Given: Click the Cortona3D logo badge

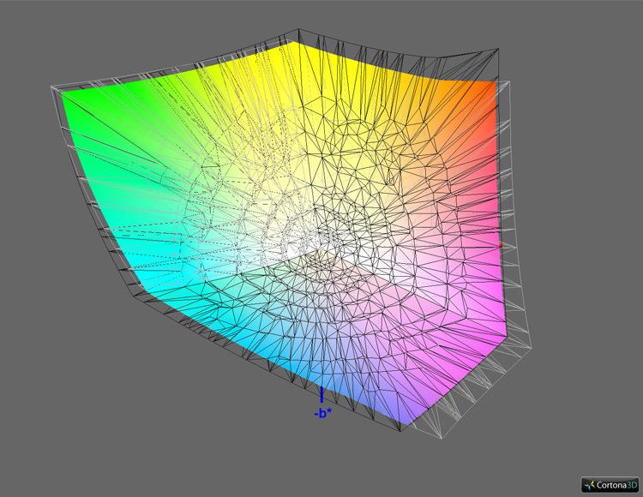Looking at the screenshot, I should pos(611,485).
